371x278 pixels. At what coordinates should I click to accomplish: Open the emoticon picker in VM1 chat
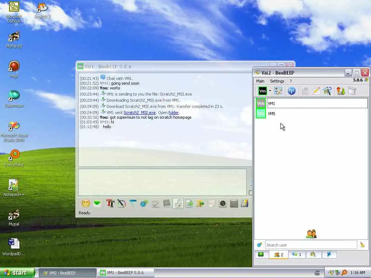click(x=86, y=203)
